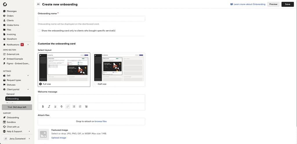Click the attach files drop area
The height and width of the screenshot is (144, 297).
coord(91,121)
